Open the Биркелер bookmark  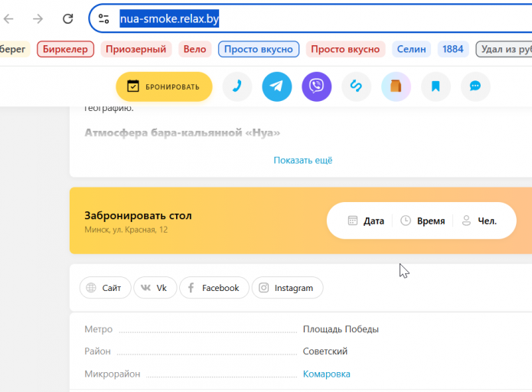point(65,49)
